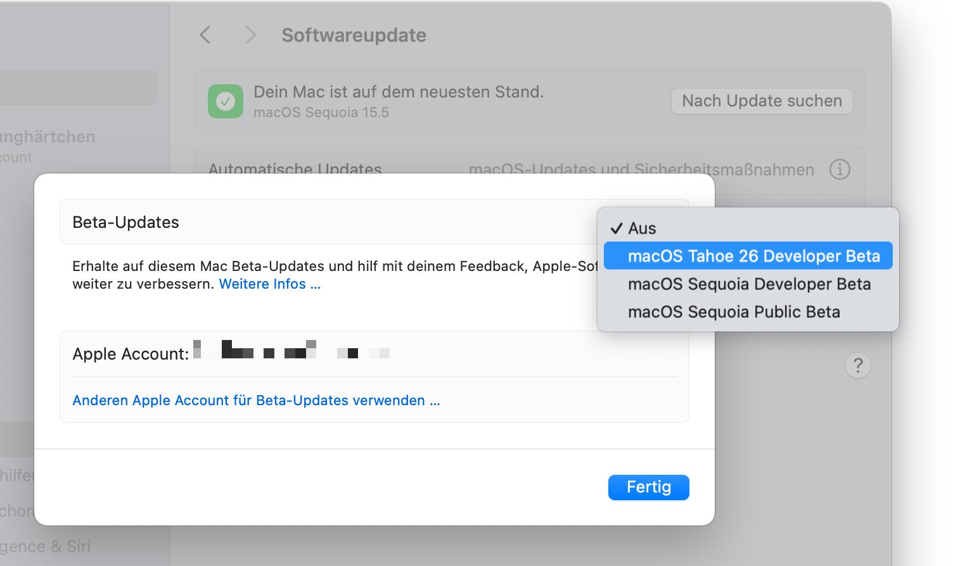Viewport: 960px width, 566px height.
Task: Click the Fertig button
Action: [x=649, y=487]
